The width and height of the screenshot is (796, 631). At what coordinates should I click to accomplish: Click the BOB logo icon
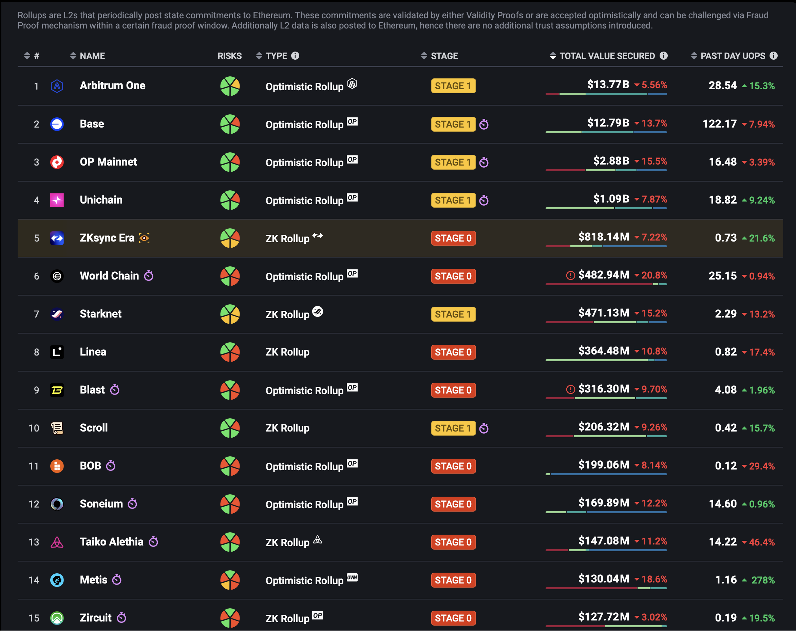coord(57,466)
